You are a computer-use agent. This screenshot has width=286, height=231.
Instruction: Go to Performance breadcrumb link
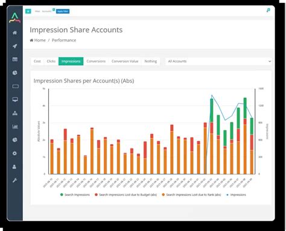tap(64, 40)
